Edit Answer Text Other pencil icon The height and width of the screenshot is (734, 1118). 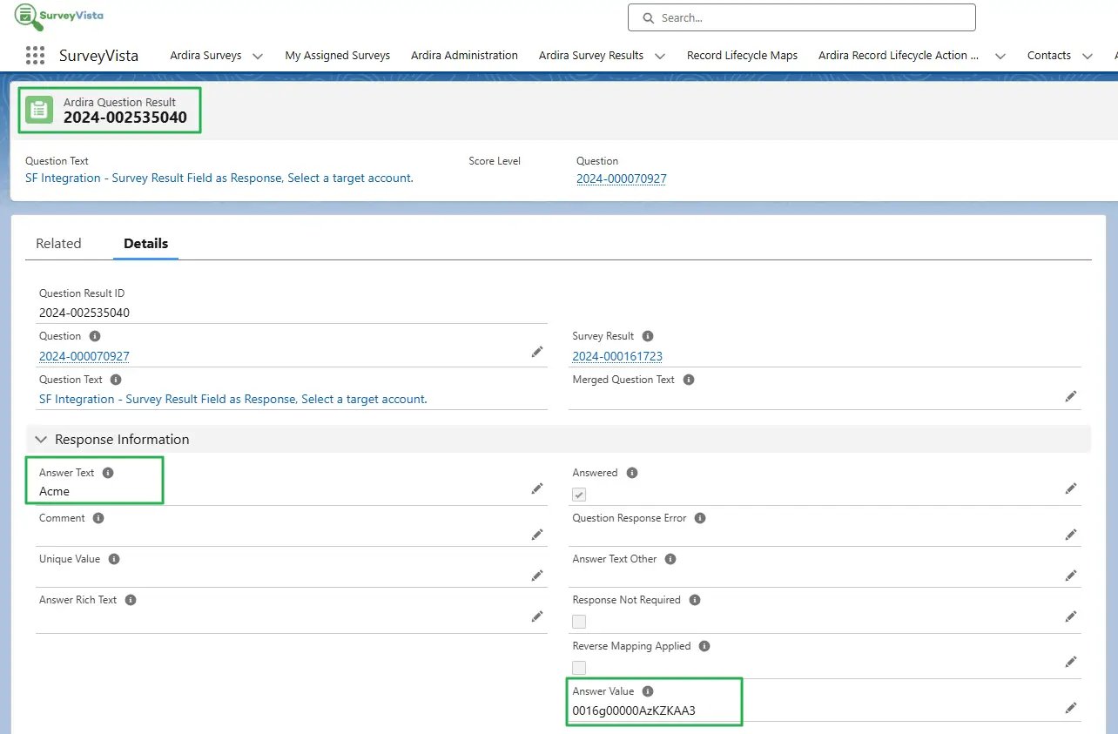(1071, 576)
